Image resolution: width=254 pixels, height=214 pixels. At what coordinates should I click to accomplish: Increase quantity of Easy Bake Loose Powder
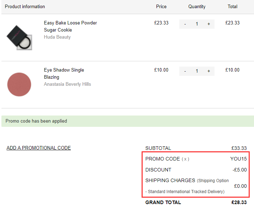coord(209,24)
